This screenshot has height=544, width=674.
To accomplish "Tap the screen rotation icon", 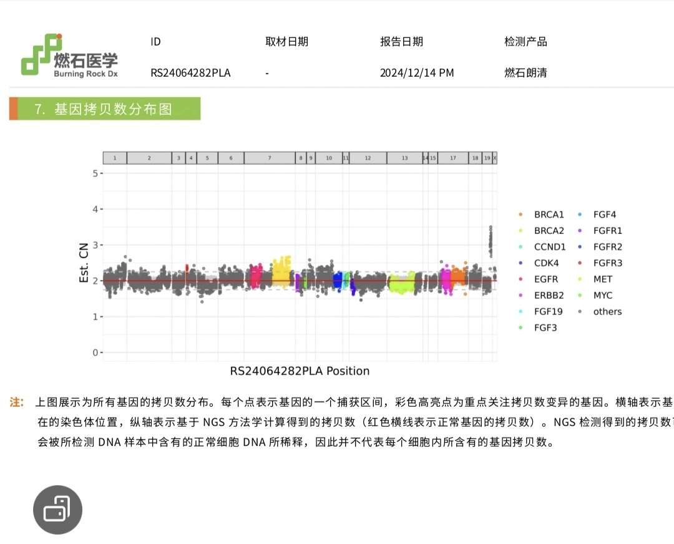I will [57, 510].
